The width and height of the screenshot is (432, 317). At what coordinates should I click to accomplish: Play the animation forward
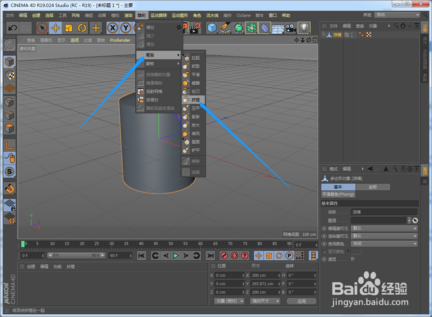pyautogui.click(x=176, y=256)
